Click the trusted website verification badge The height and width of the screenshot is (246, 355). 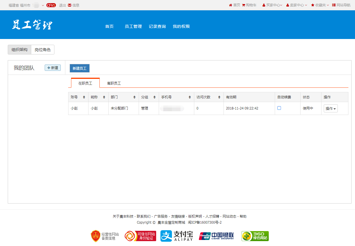(x=140, y=236)
